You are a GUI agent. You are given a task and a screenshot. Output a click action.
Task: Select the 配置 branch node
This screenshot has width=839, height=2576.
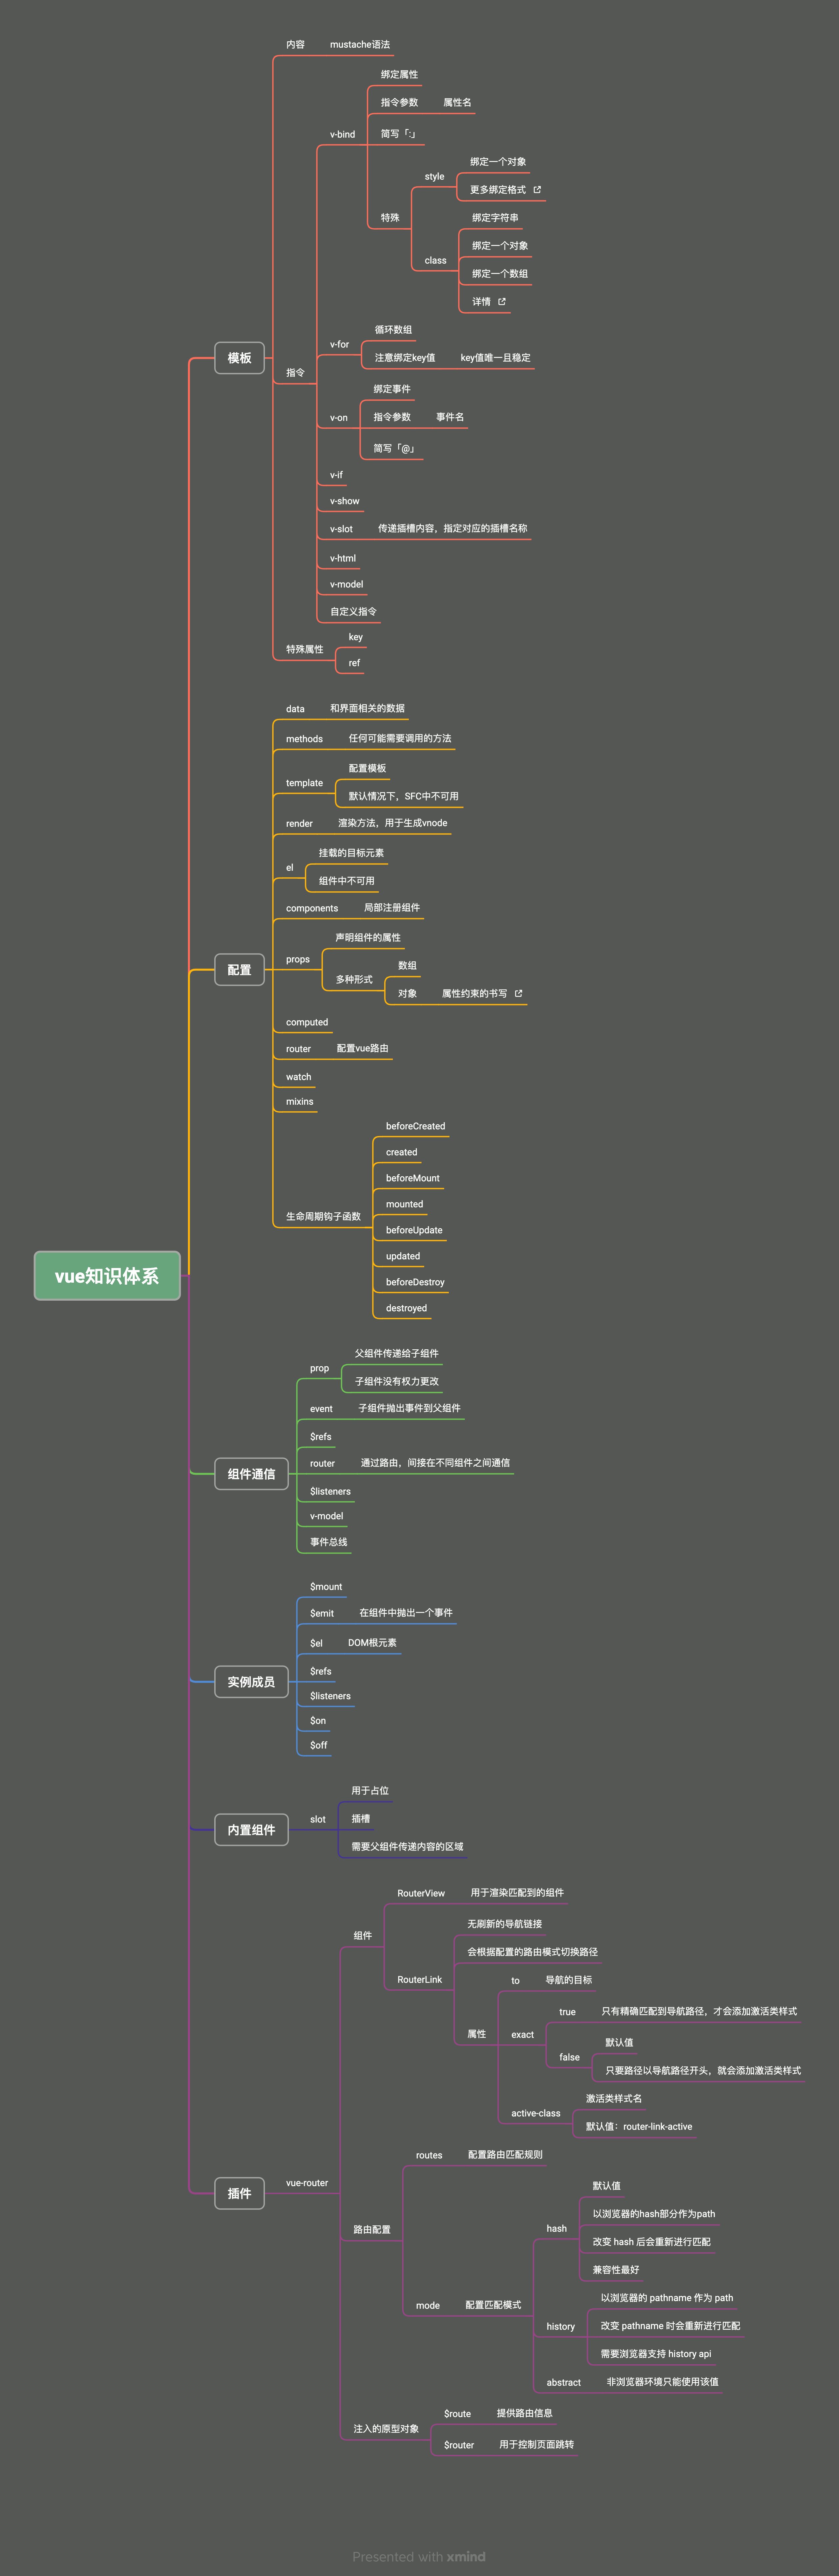click(x=239, y=970)
